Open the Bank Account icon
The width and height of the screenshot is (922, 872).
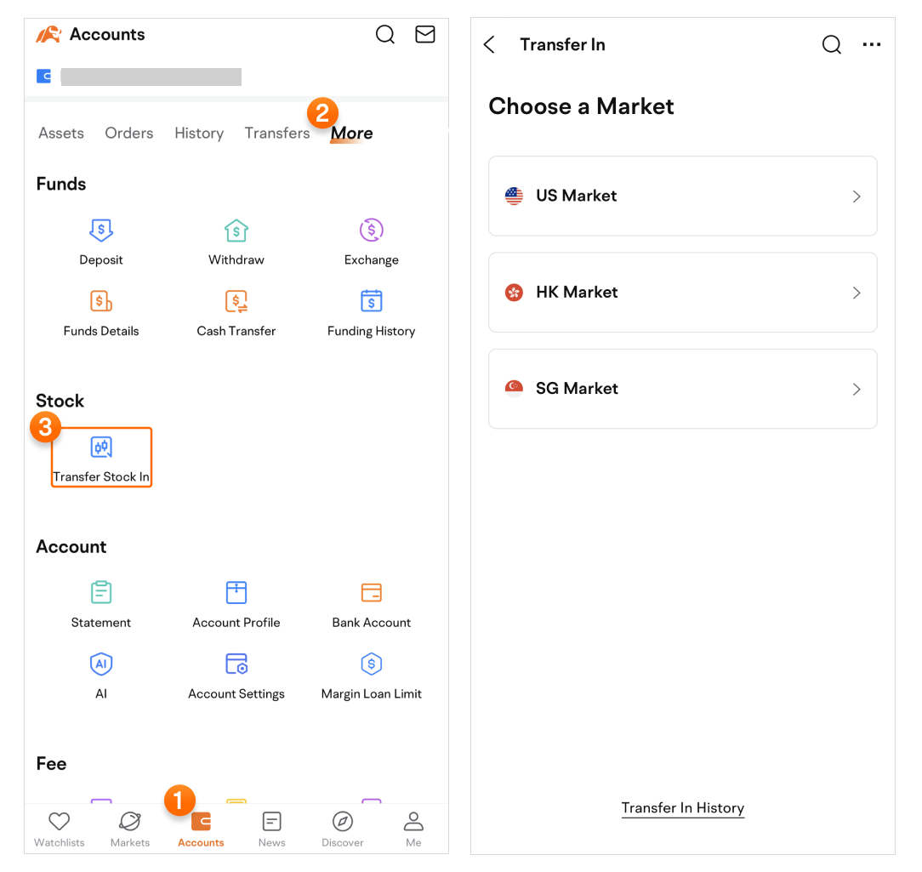tap(371, 593)
